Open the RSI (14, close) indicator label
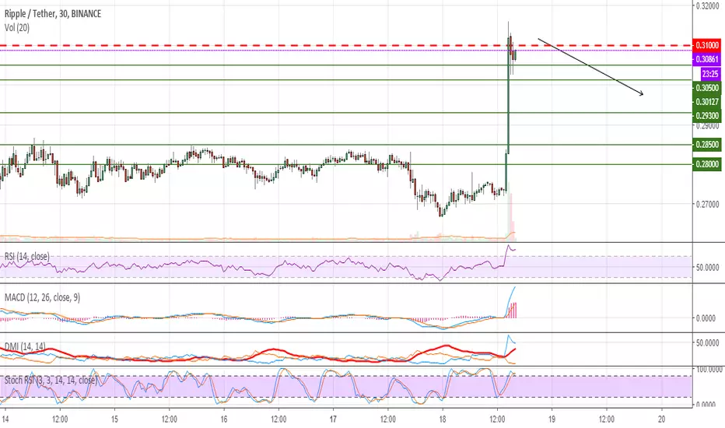The height and width of the screenshot is (428, 725). coord(26,256)
